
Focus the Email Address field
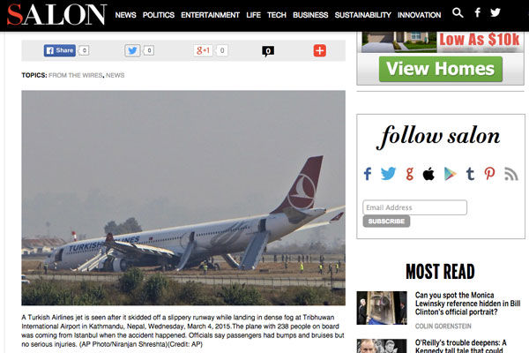pos(415,207)
